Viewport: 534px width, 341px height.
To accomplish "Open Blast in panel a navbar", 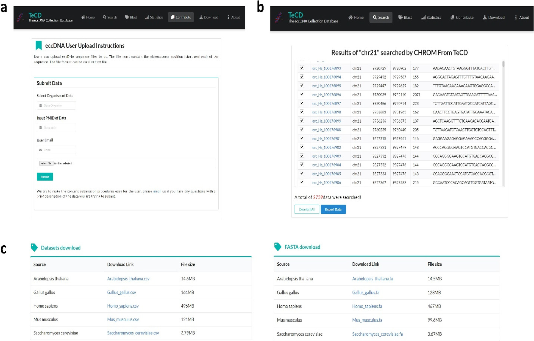I will coord(131,17).
